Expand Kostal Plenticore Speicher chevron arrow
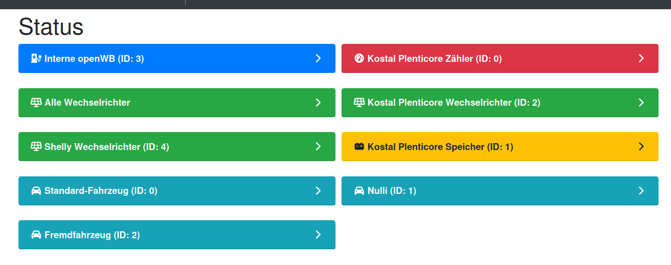The width and height of the screenshot is (671, 265). (641, 146)
